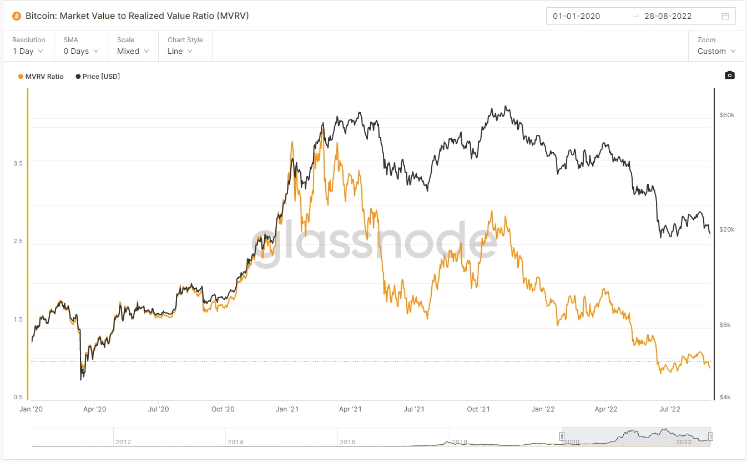The height and width of the screenshot is (462, 747).
Task: Open the Scale dropdown
Action: [x=133, y=51]
